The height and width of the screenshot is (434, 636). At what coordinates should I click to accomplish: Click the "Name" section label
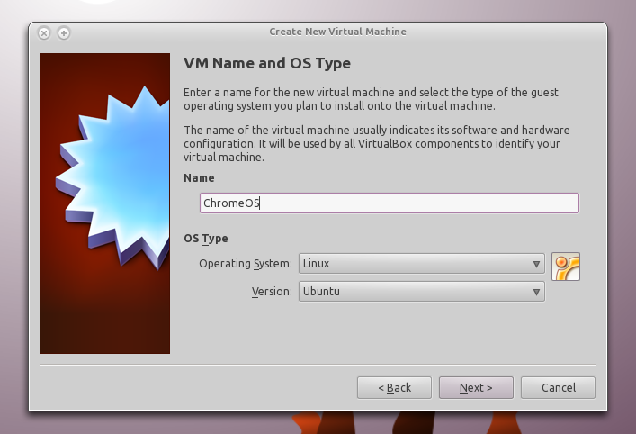pos(199,178)
